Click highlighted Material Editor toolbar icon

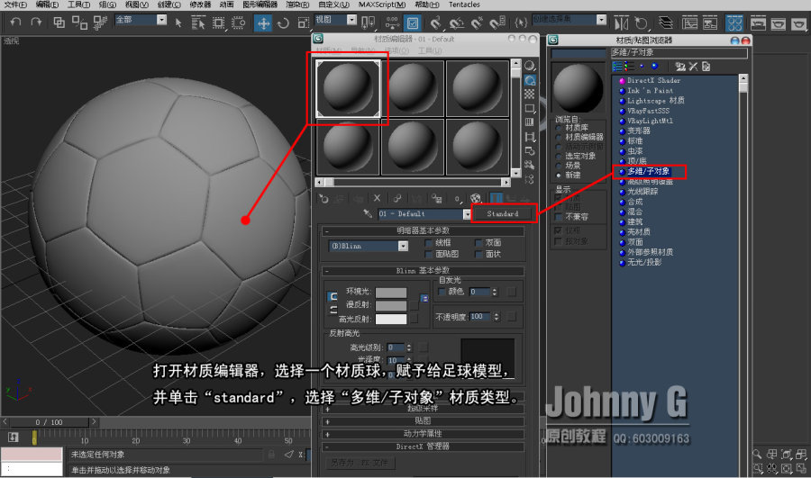(734, 23)
